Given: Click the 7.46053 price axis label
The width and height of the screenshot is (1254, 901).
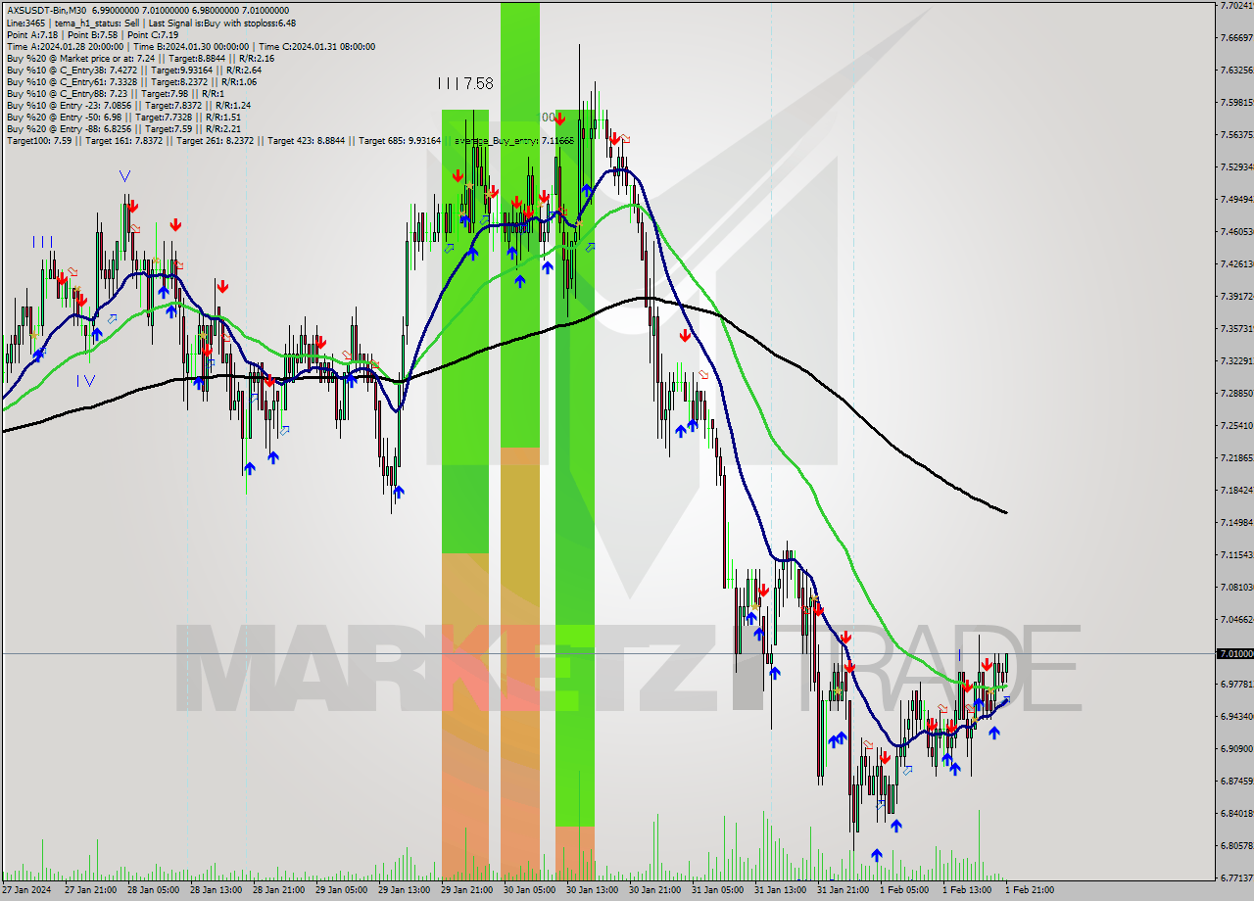Looking at the screenshot, I should click(1234, 231).
